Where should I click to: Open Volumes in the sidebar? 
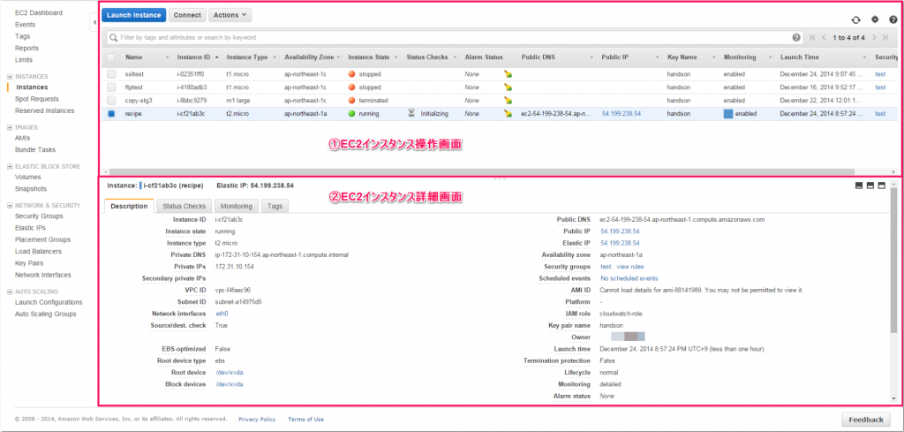pyautogui.click(x=27, y=177)
